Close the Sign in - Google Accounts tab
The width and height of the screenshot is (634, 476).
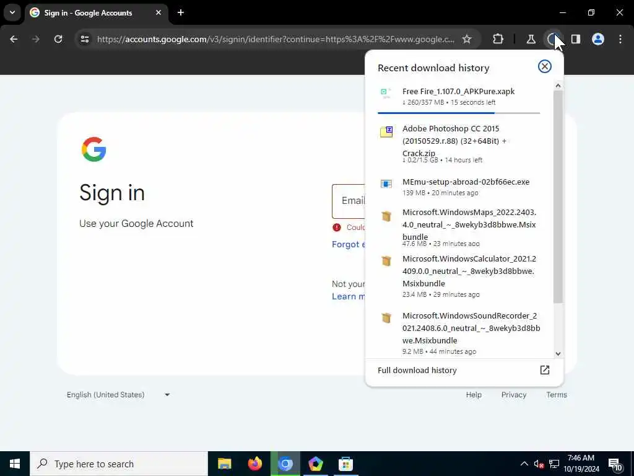click(x=158, y=12)
